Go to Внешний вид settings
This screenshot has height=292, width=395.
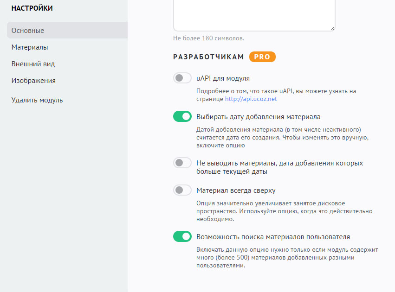coord(33,64)
